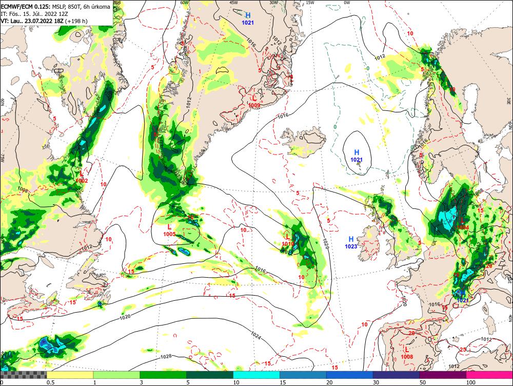Click the 1020 isobar label south of Newfoundland
Image resolution: width=513 pixels, height=386 pixels.
125,317
